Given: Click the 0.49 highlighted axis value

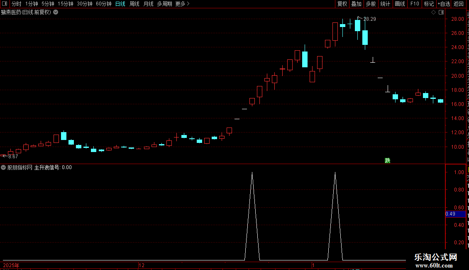Looking at the screenshot, I should click(455, 214).
